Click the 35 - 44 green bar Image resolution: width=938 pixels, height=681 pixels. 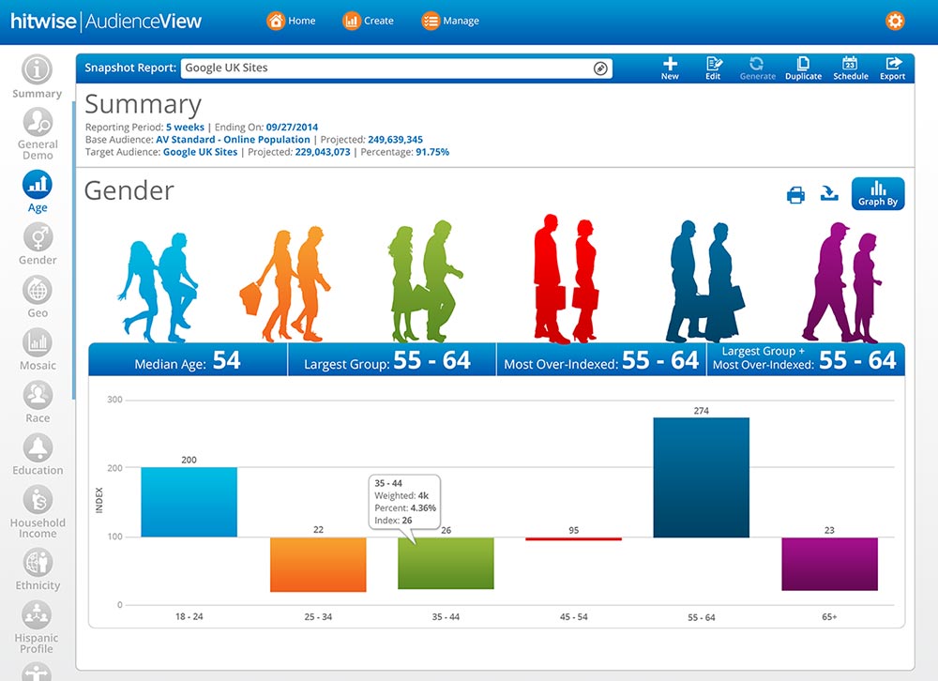[x=446, y=563]
